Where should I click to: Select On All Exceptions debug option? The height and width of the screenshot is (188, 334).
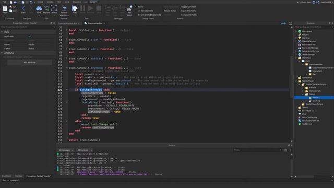pyautogui.click(x=145, y=10)
